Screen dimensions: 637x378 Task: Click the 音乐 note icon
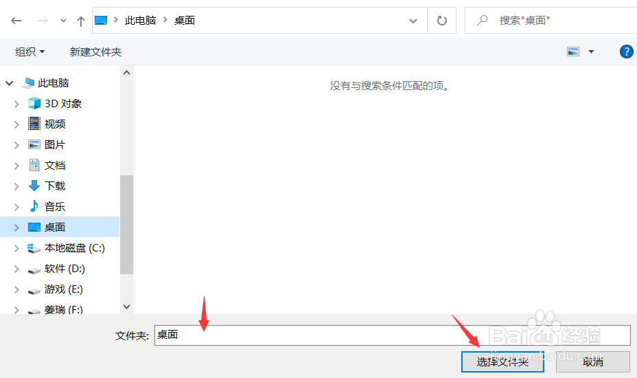point(34,206)
